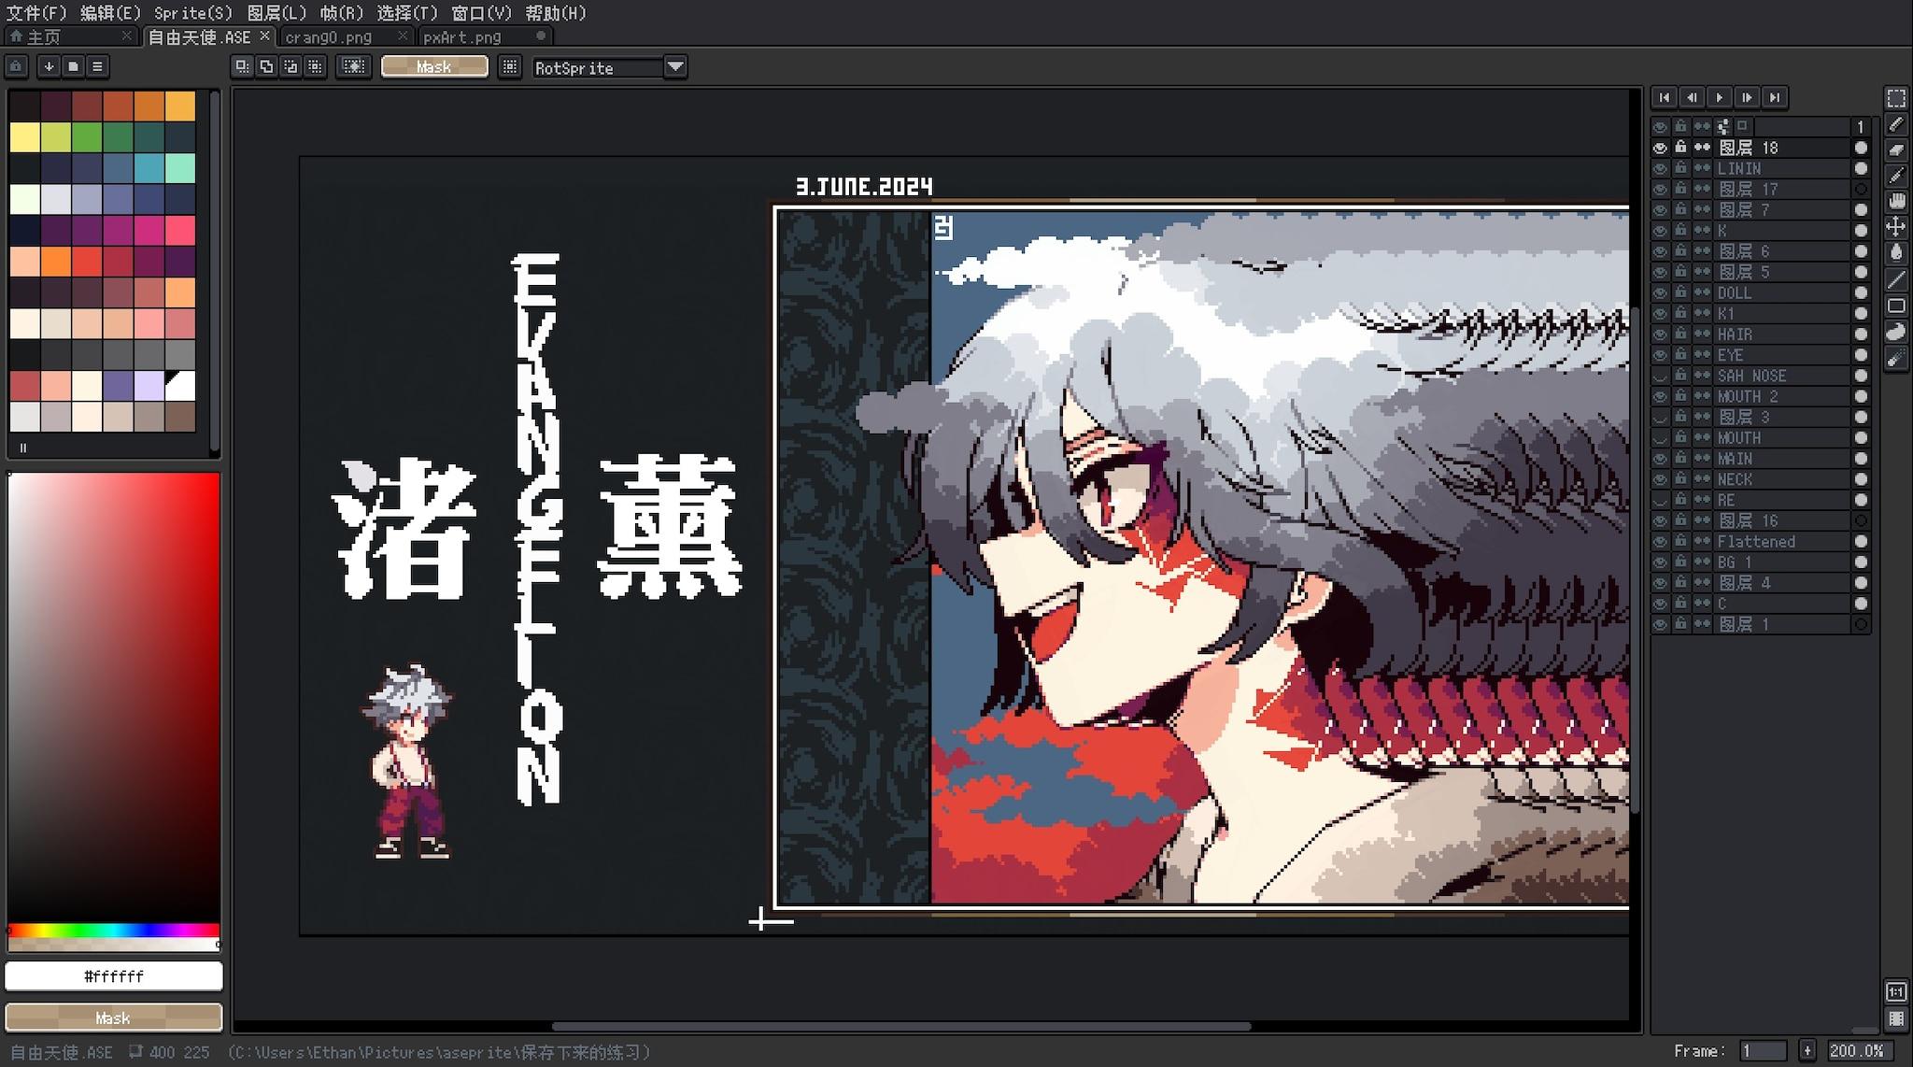Select the Rectangle shape tool
The width and height of the screenshot is (1913, 1067).
(1896, 306)
